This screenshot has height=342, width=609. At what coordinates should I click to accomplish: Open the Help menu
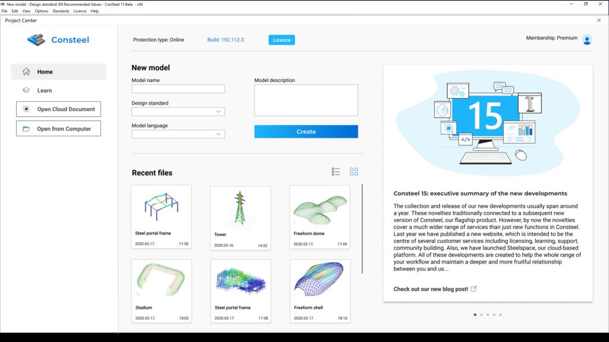tap(95, 11)
